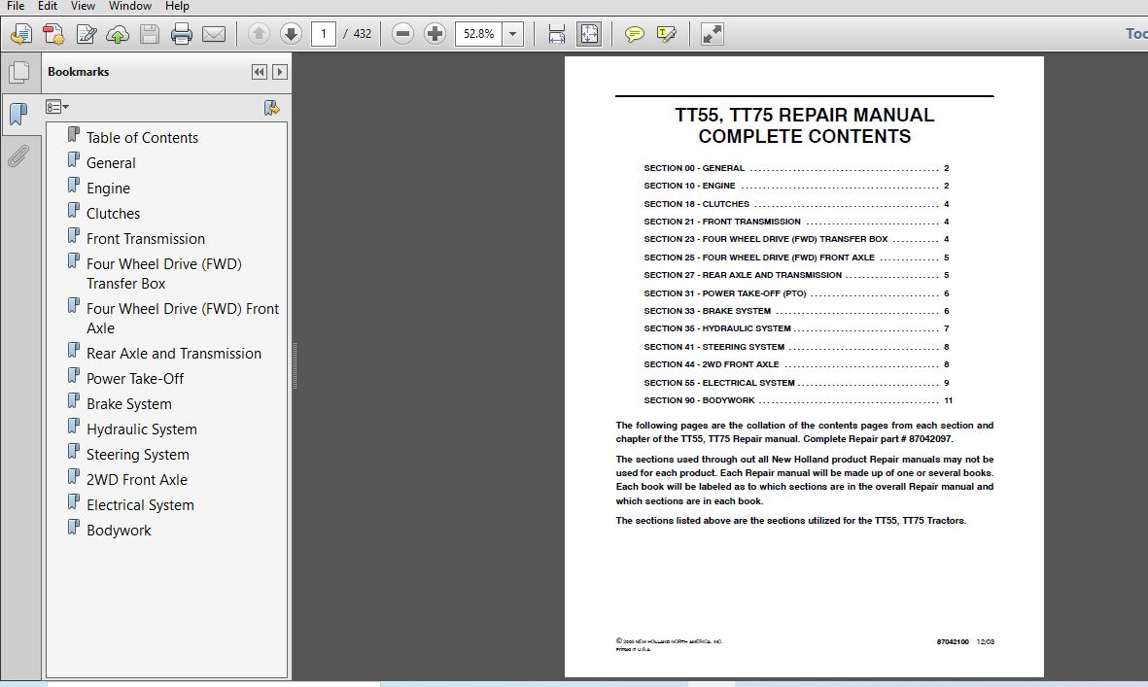Viewport: 1148px width, 687px height.
Task: Open the Engine bookmark
Action: (108, 189)
